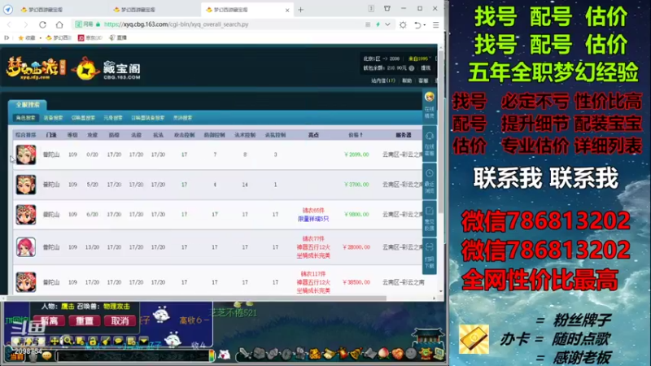Open the 帮助 help link
The width and height of the screenshot is (651, 366).
click(407, 81)
